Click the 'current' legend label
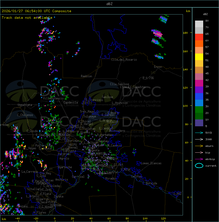 211,166
